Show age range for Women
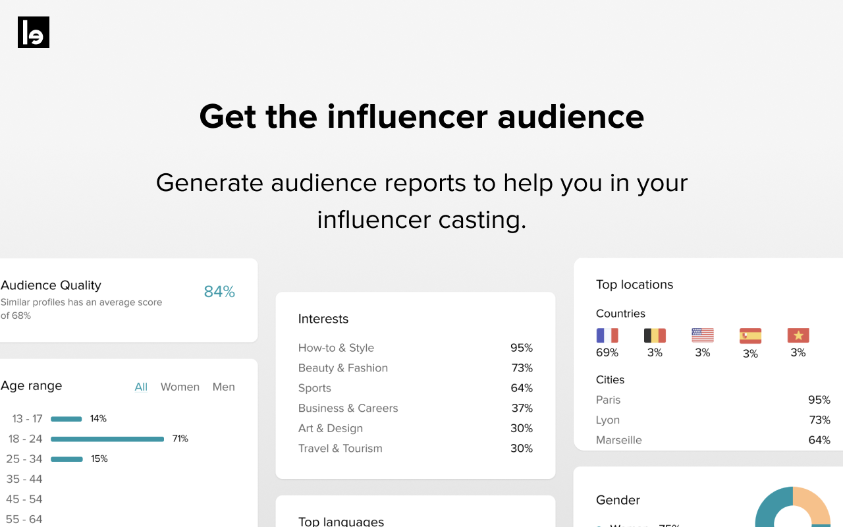 [180, 387]
